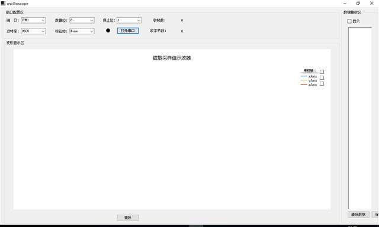Open the COM1 port dropdown
This screenshot has width=379, height=227.
click(33, 20)
